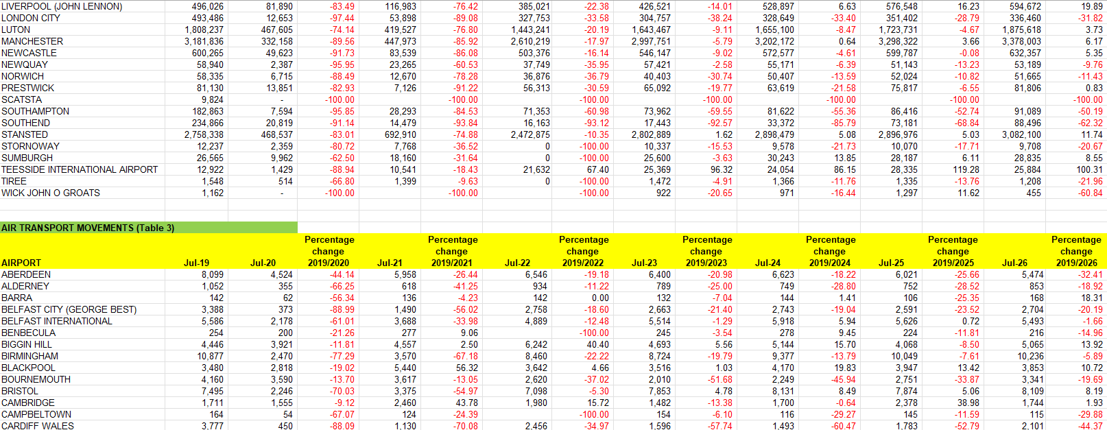Select Biggin Hill percentage value 40.40
The height and width of the screenshot is (430, 1107).
click(x=598, y=344)
